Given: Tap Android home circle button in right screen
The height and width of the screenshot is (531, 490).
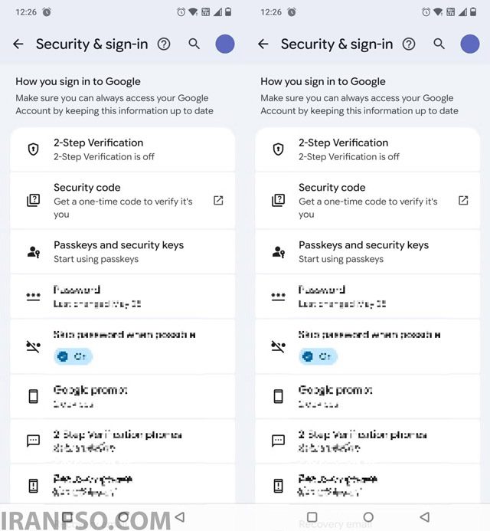Looking at the screenshot, I should pyautogui.click(x=368, y=517).
